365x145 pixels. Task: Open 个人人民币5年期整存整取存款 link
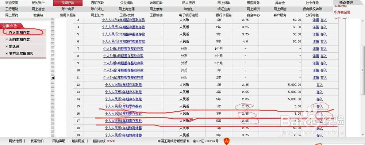tap(123, 42)
